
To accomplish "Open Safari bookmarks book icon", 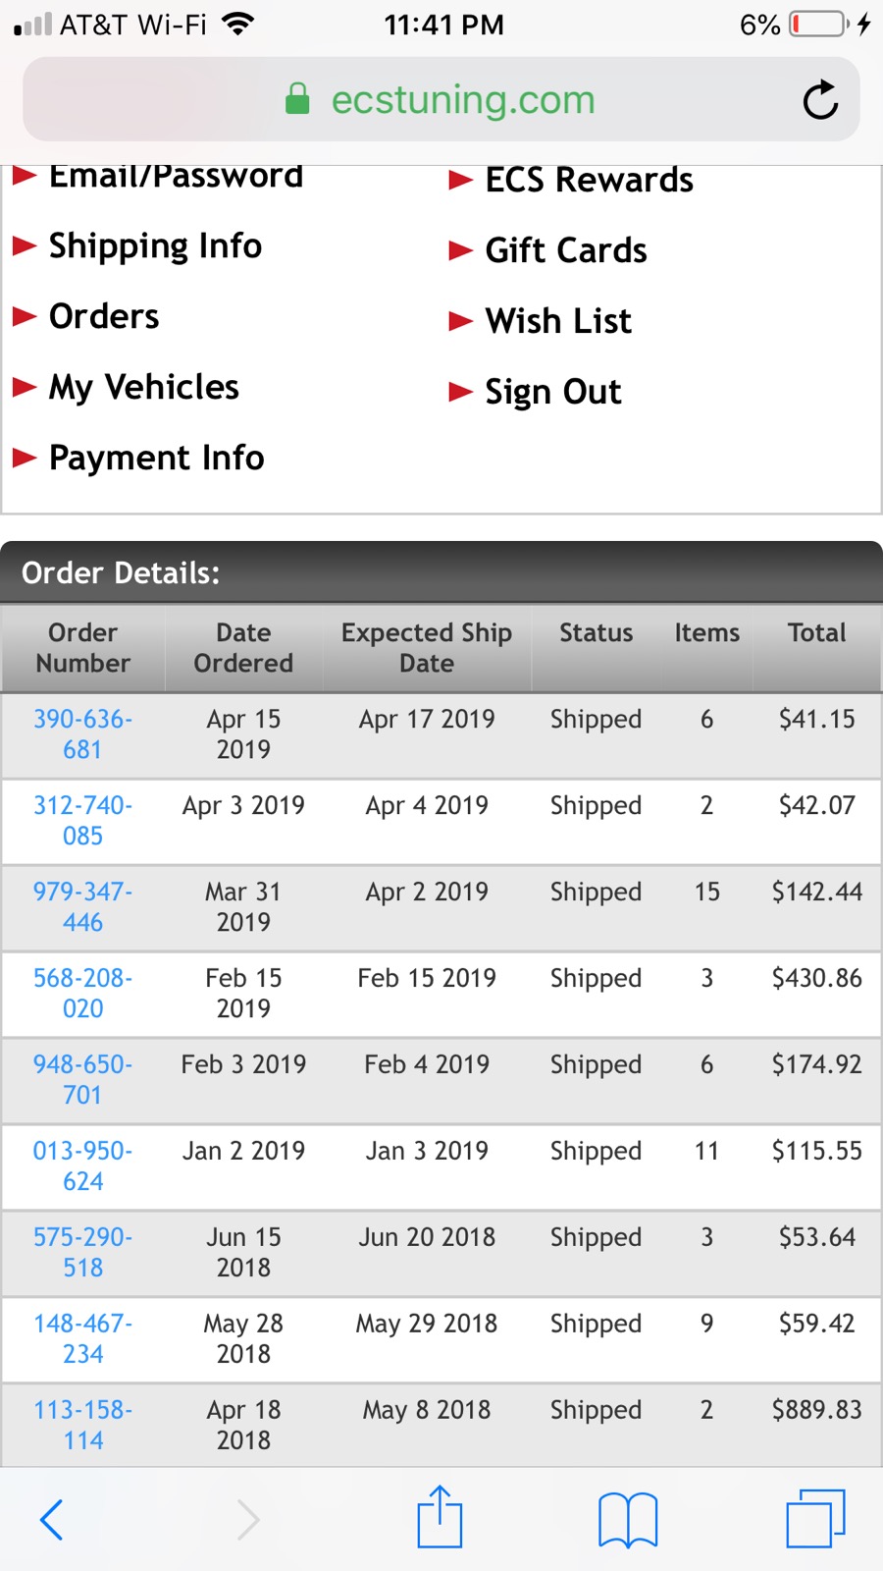I will point(628,1519).
